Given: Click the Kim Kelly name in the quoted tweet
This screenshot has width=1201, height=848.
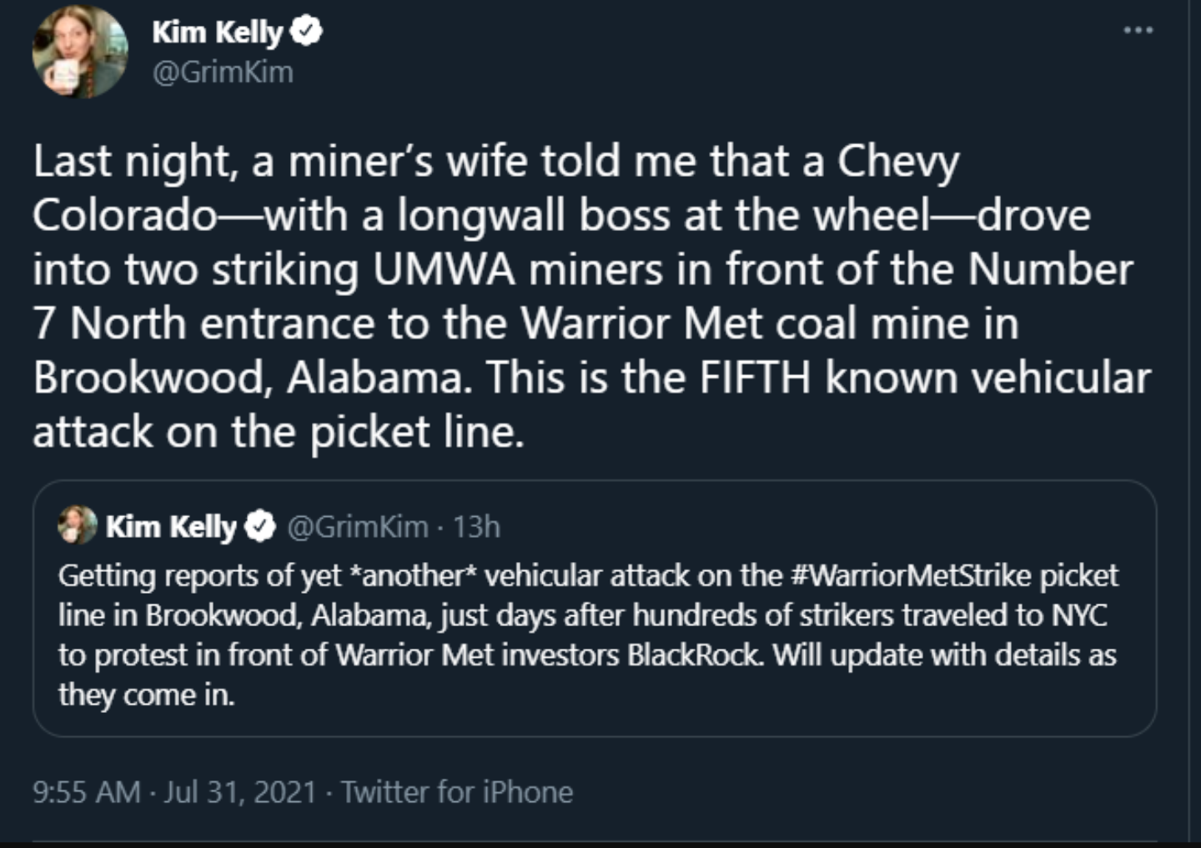Looking at the screenshot, I should 172,526.
